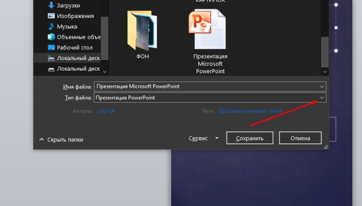Expand the Имя файла dropdown arrow
The width and height of the screenshot is (362, 206).
322,86
